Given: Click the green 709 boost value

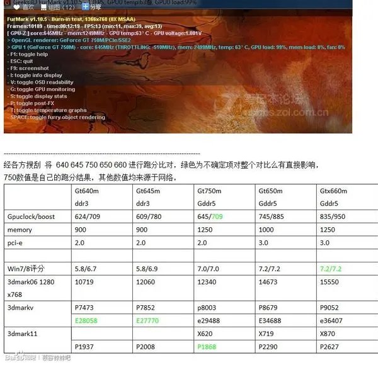Looking at the screenshot, I should click(x=217, y=216).
